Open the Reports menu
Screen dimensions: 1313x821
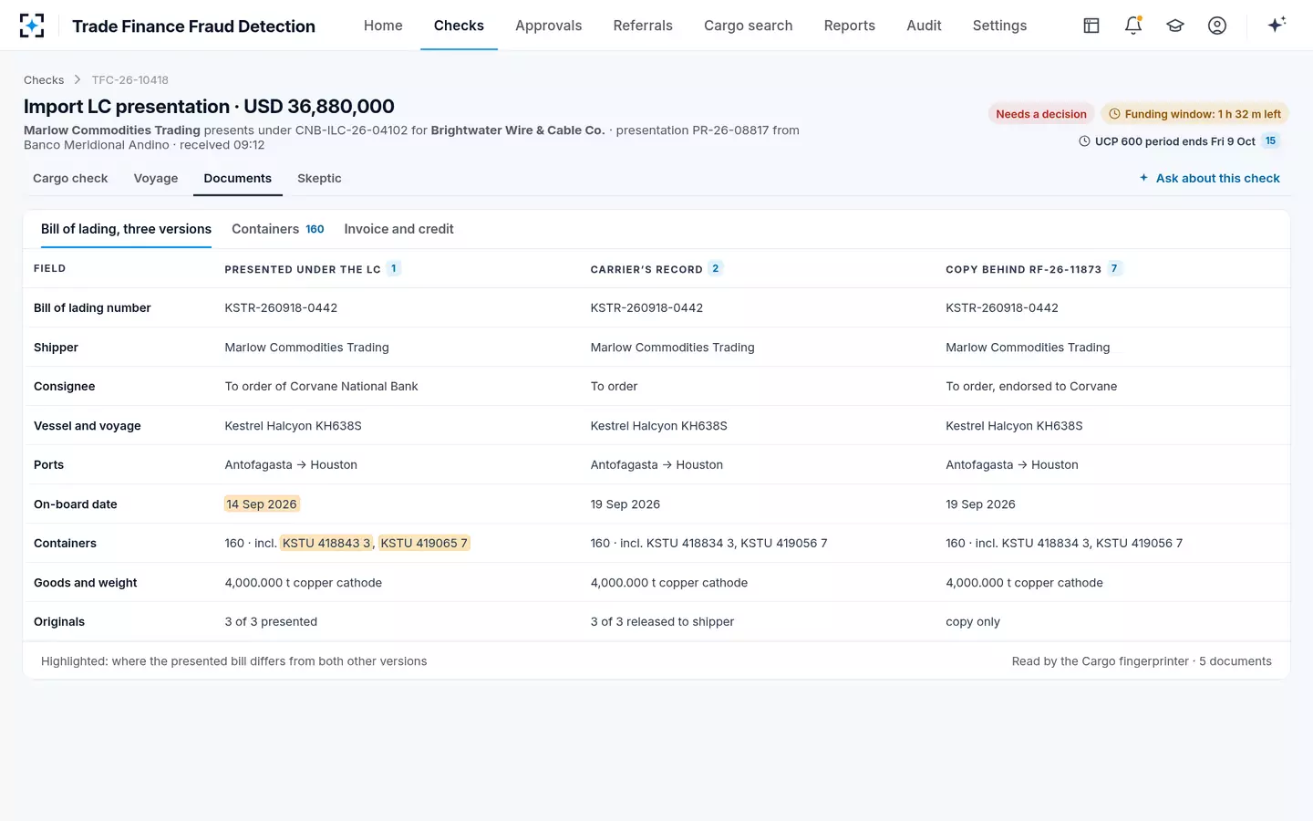pos(849,26)
